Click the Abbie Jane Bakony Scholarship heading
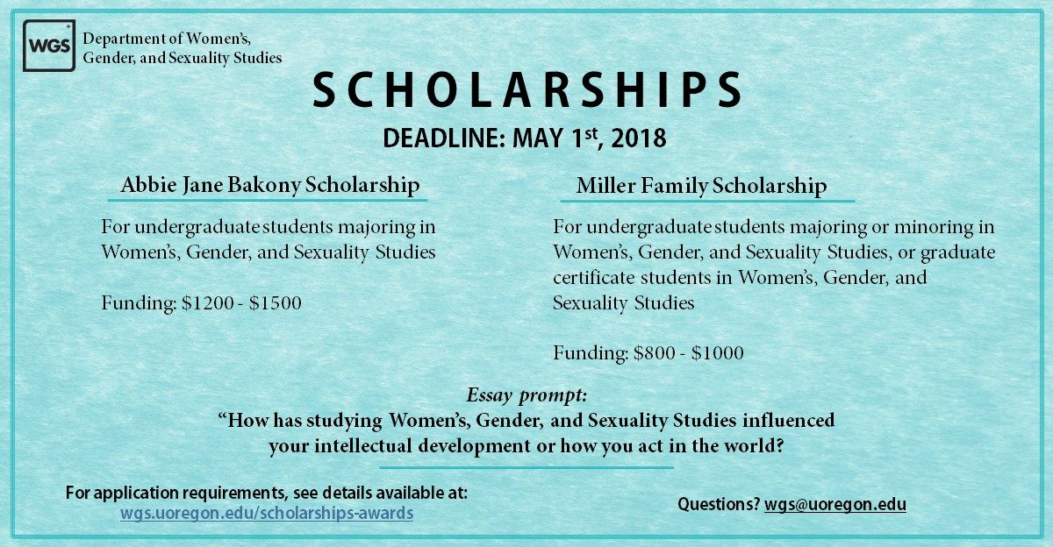This screenshot has height=547, width=1053. click(x=270, y=186)
